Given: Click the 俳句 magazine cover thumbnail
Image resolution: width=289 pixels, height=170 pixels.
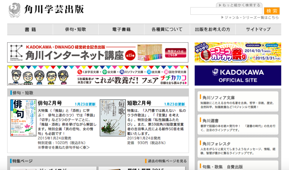Looking at the screenshot, I should 23,118.
